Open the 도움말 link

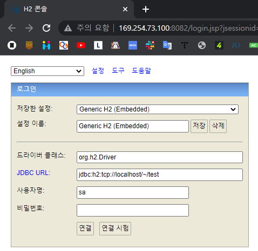[x=141, y=71]
